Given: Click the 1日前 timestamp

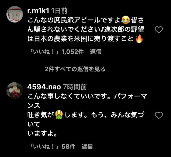Looking at the screenshot, I should (x=59, y=11).
